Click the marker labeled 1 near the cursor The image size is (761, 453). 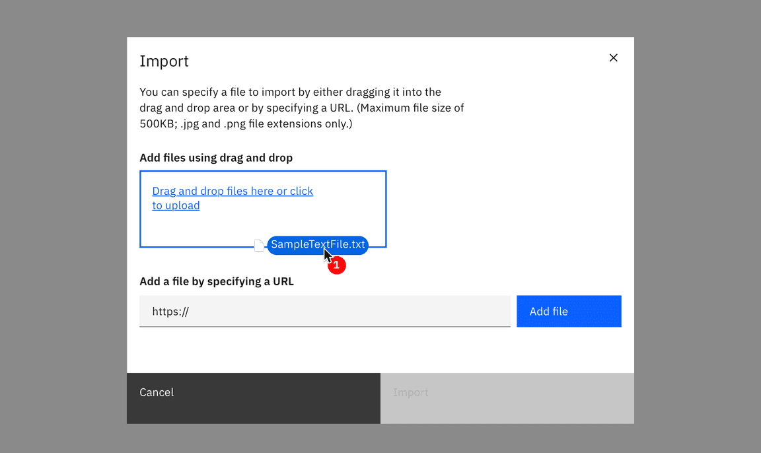point(337,265)
